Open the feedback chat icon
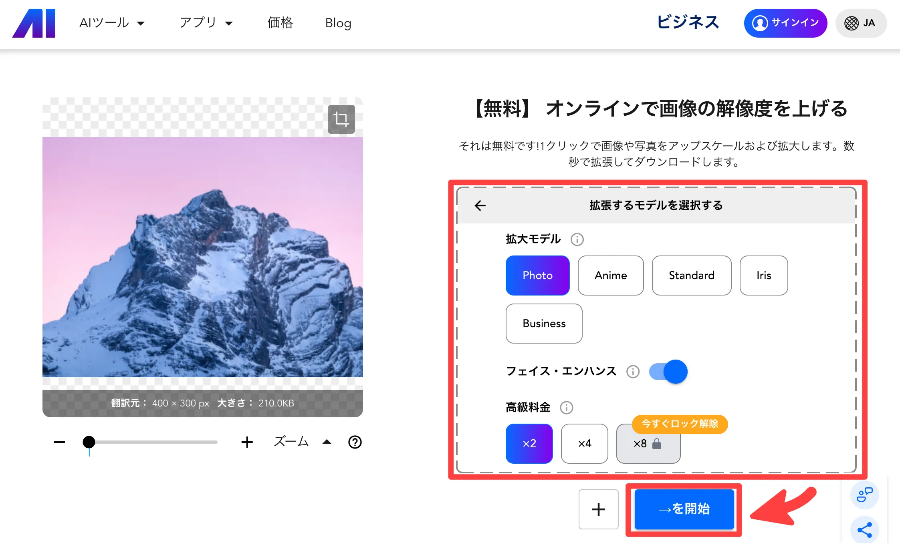900x543 pixels. click(864, 495)
